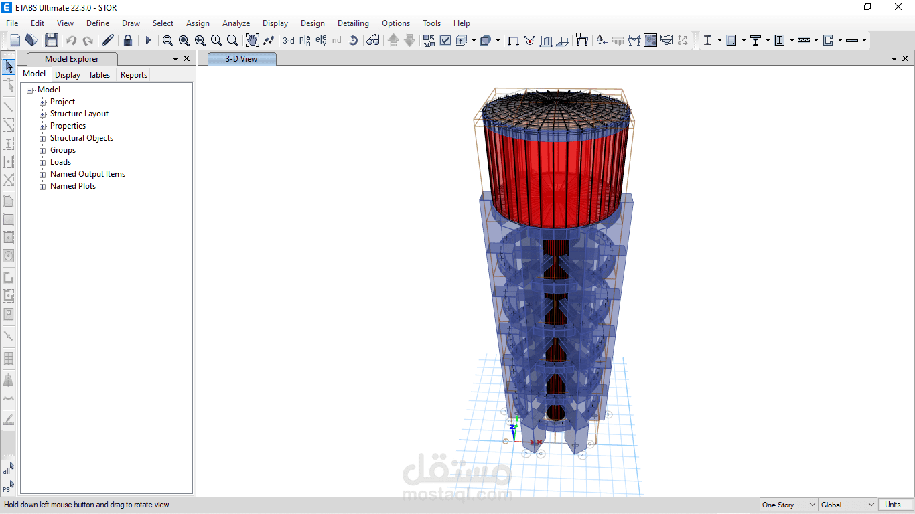Select the Pan hand icon
Screen dimensions: 915x514
click(252, 40)
